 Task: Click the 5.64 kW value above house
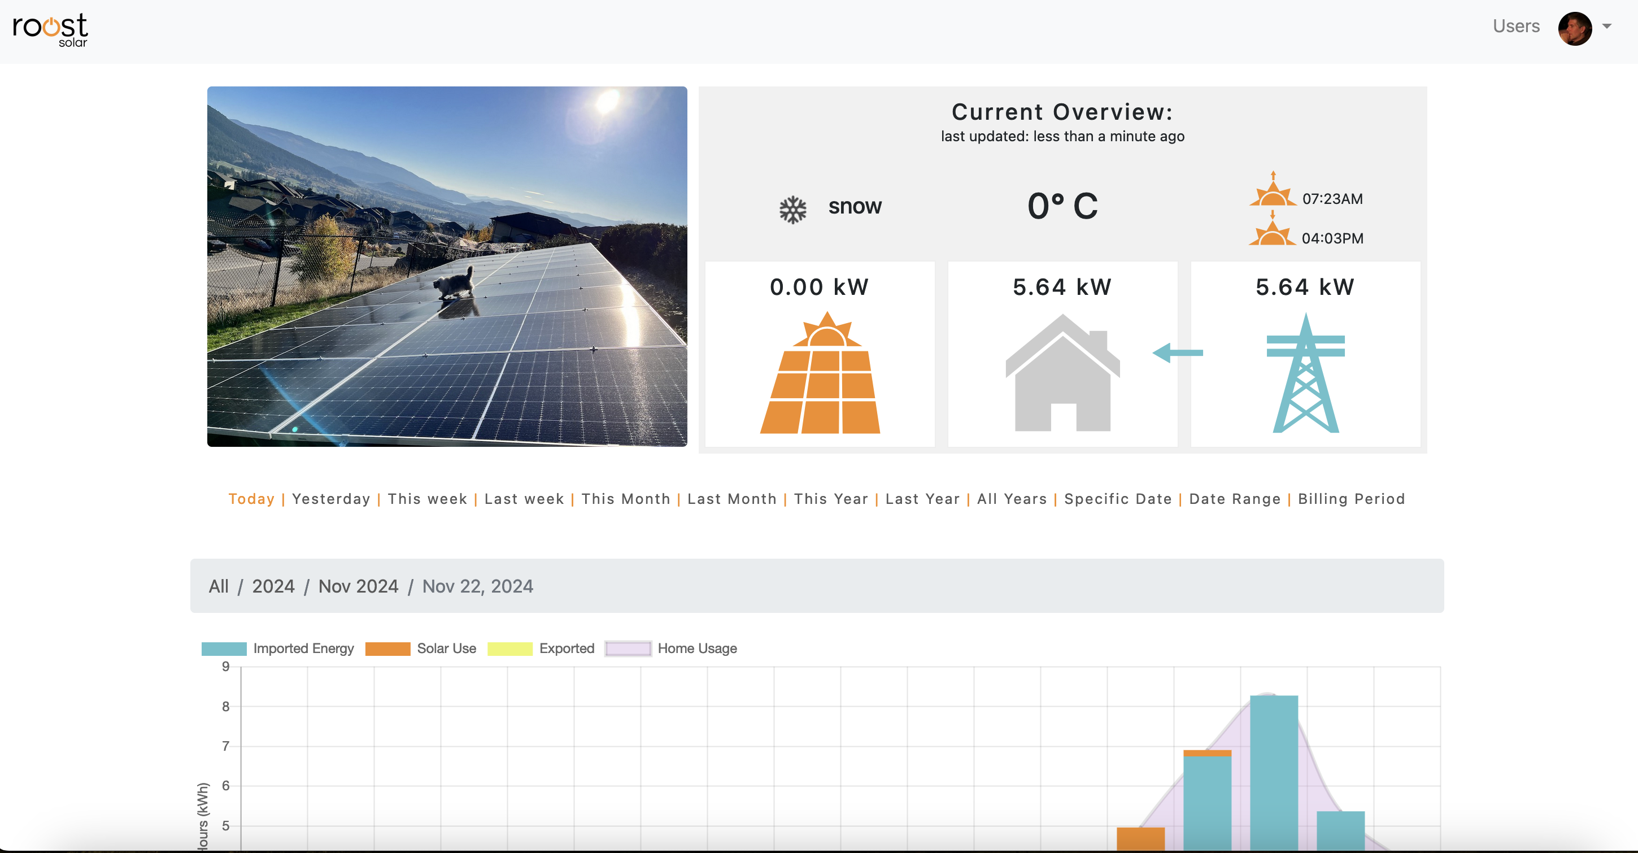coord(1062,287)
